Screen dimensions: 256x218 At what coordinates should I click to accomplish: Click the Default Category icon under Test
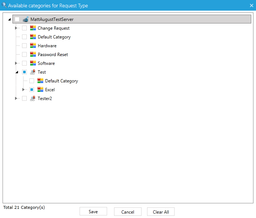(40, 81)
